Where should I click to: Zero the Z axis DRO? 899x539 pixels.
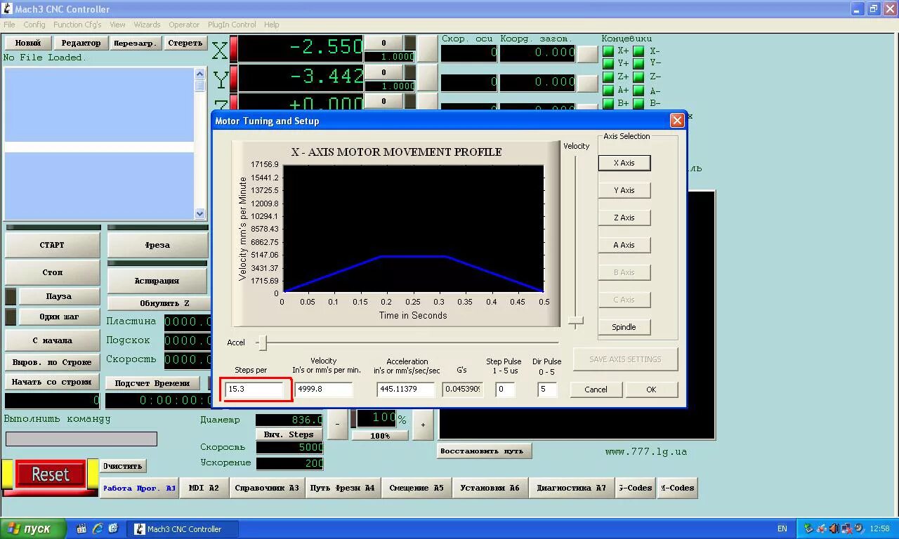(x=383, y=100)
